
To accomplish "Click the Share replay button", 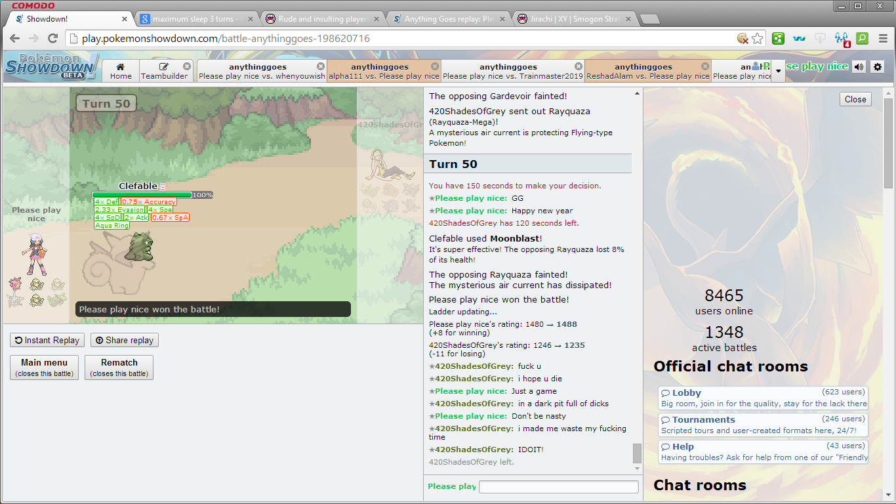I will (125, 340).
